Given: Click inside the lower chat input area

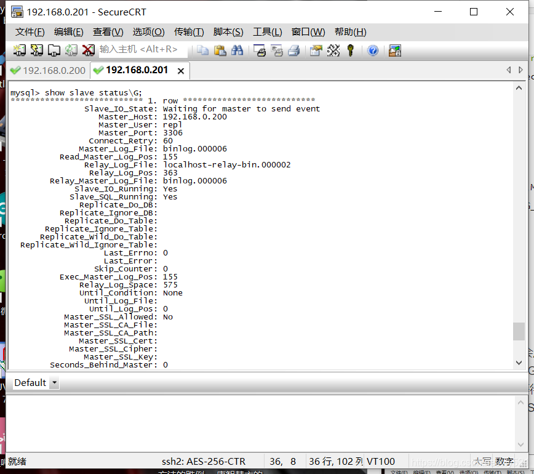Looking at the screenshot, I should click(x=260, y=424).
